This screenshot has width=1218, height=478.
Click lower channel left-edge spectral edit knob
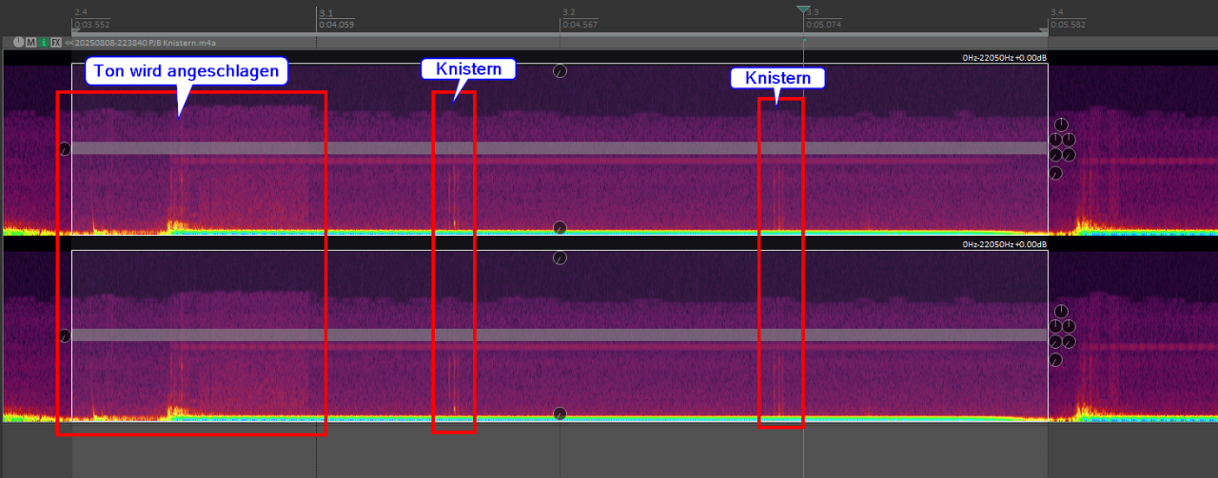click(x=65, y=336)
